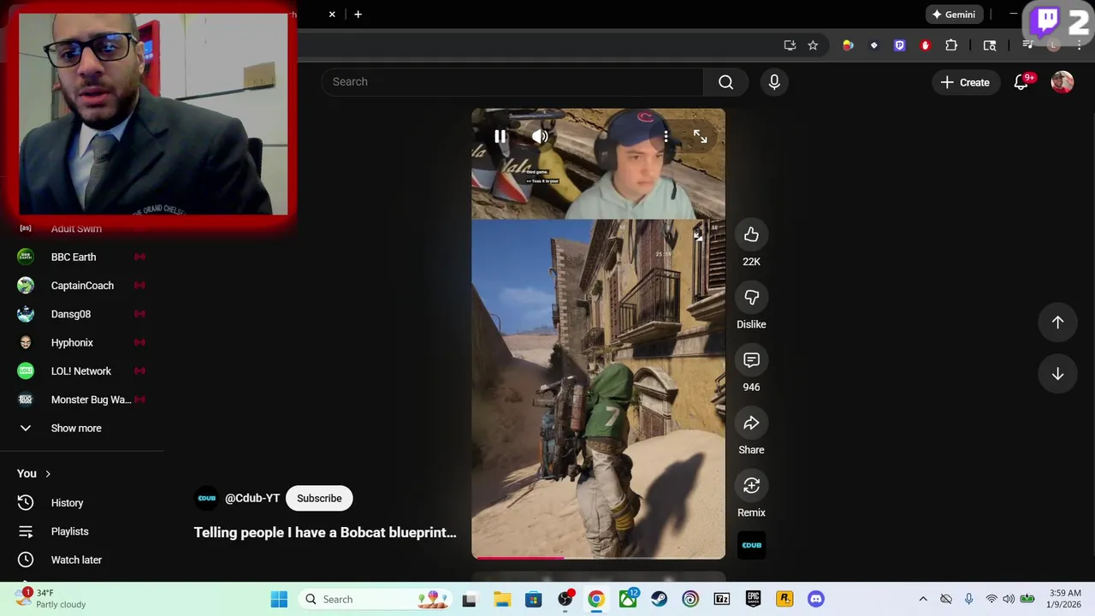
Task: Open Steam from the taskbar
Action: coord(659,599)
